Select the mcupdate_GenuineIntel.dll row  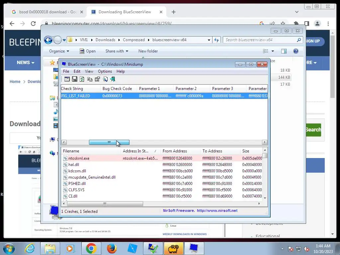pyautogui.click(x=162, y=177)
